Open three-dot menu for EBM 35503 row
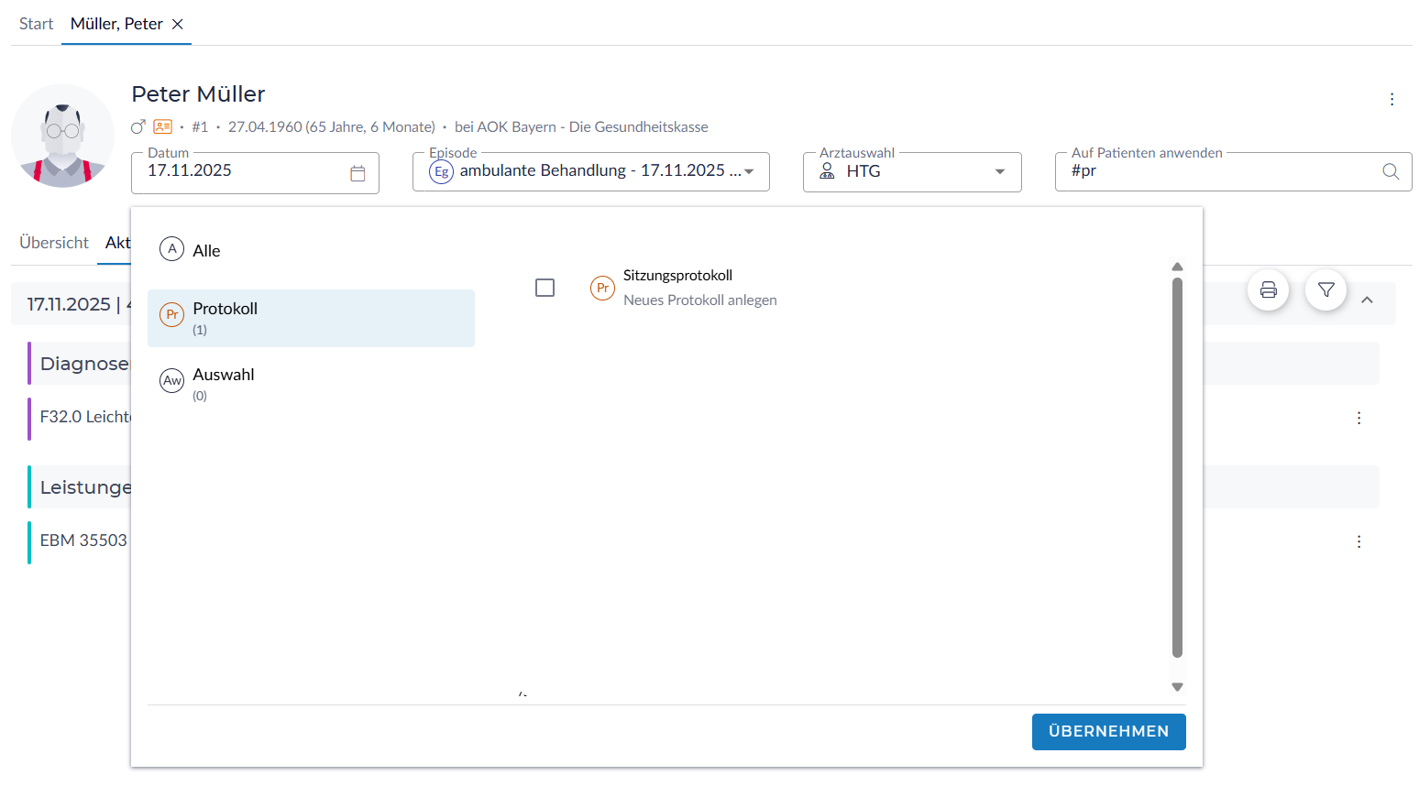Screen dimensions: 1419x797 pyautogui.click(x=1358, y=541)
